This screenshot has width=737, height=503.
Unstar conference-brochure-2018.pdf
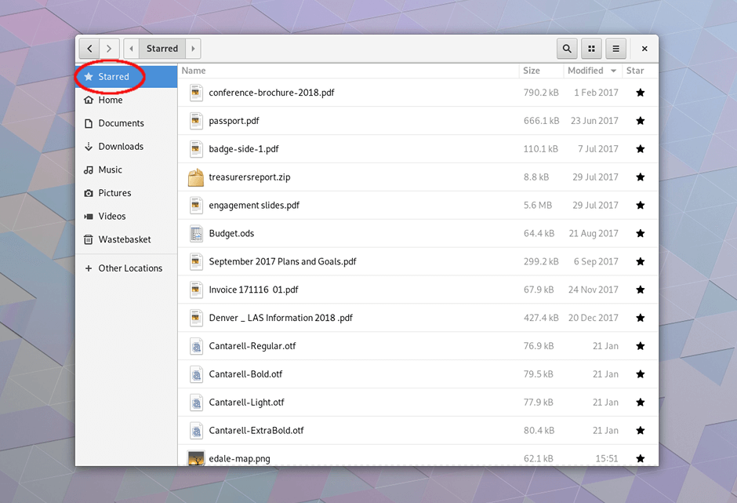tap(641, 93)
